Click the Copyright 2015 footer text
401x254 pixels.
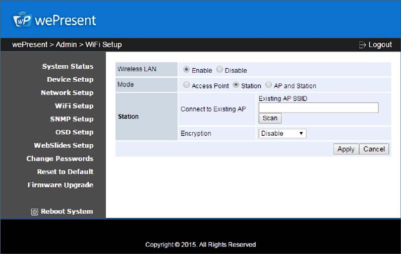(x=201, y=244)
